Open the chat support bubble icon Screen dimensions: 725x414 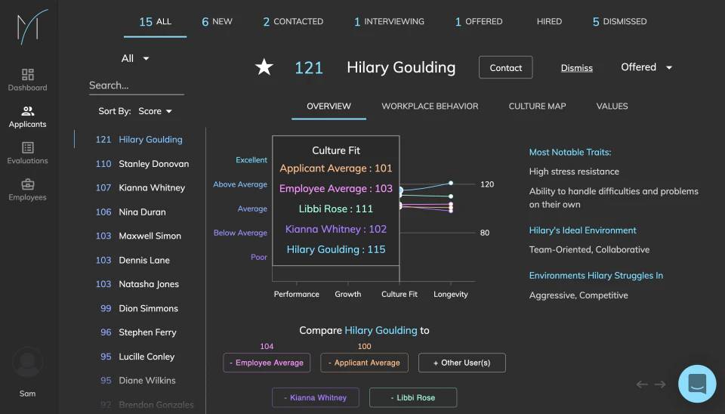coord(697,384)
